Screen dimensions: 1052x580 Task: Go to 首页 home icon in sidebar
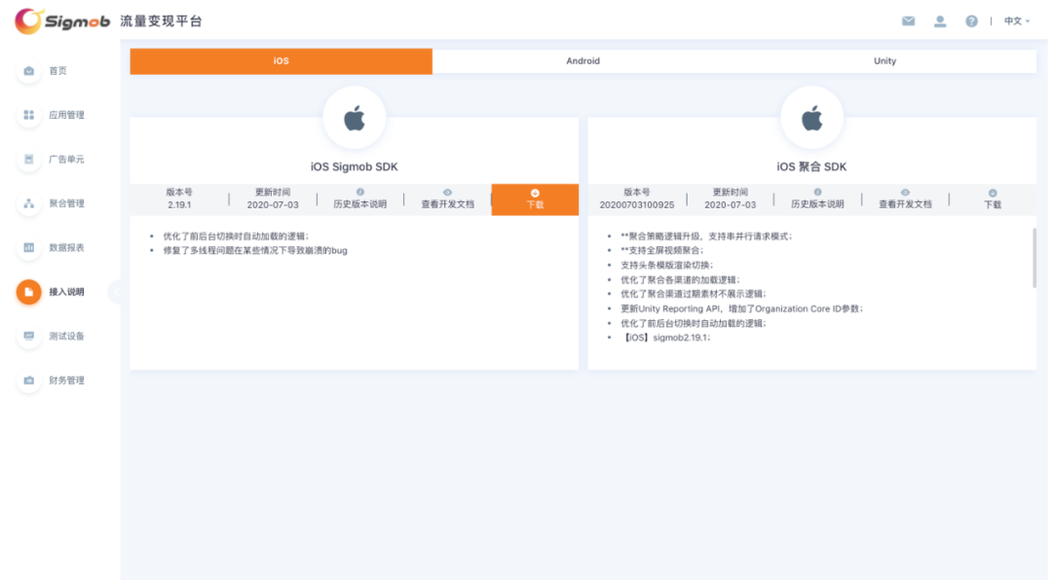pos(29,70)
